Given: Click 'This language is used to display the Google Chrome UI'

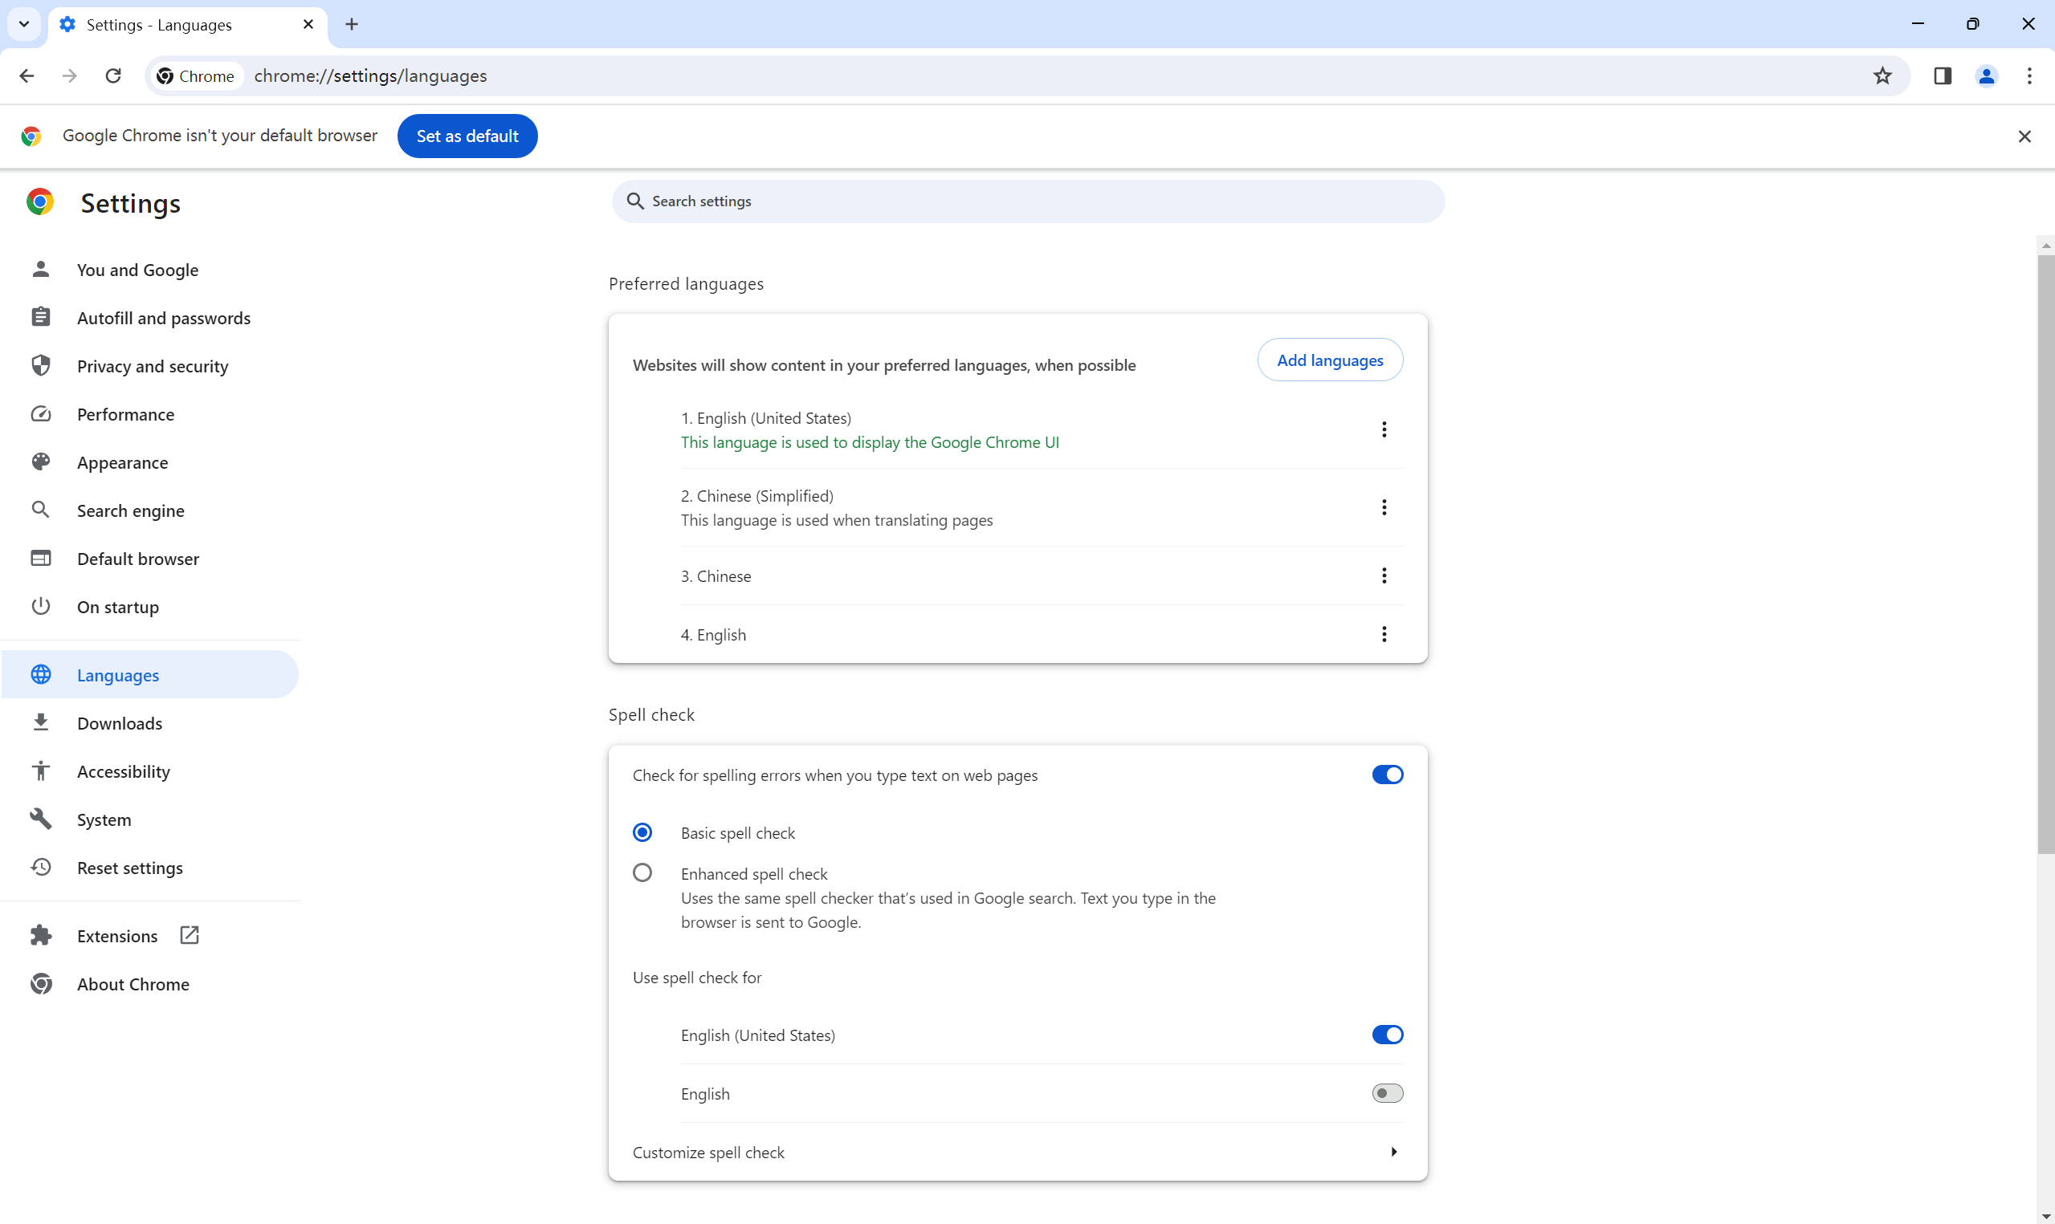Looking at the screenshot, I should click(870, 442).
